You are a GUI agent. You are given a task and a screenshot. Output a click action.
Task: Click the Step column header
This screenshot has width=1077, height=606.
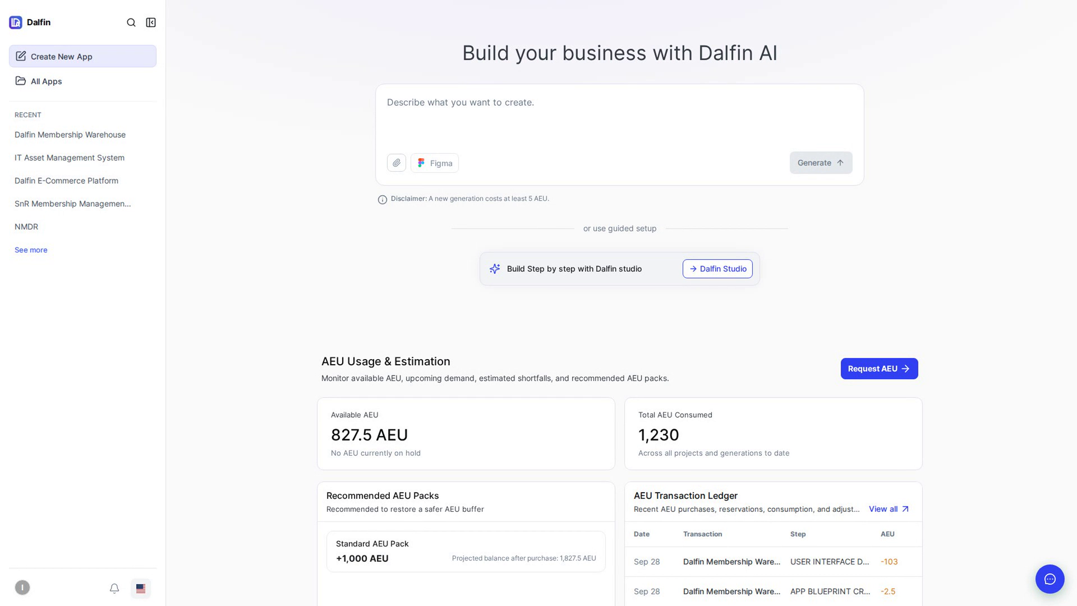[798, 534]
